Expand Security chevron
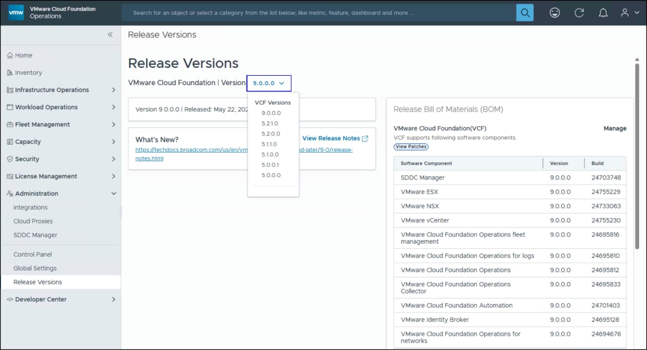 coord(113,159)
